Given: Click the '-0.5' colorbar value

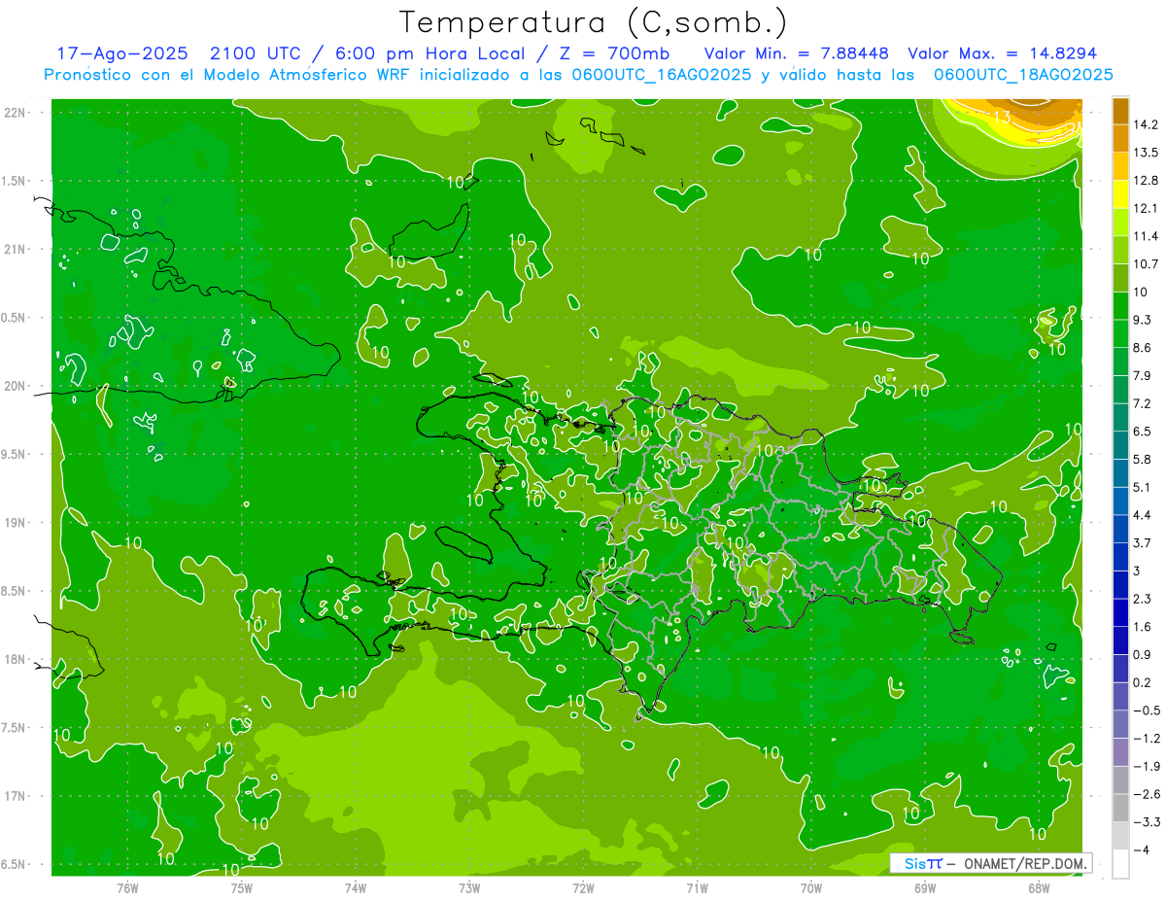Looking at the screenshot, I should pyautogui.click(x=1147, y=710).
